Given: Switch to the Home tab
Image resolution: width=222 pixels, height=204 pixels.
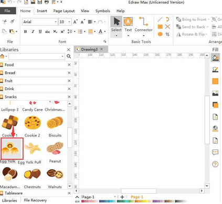Looking at the screenshot, I should (25, 11).
